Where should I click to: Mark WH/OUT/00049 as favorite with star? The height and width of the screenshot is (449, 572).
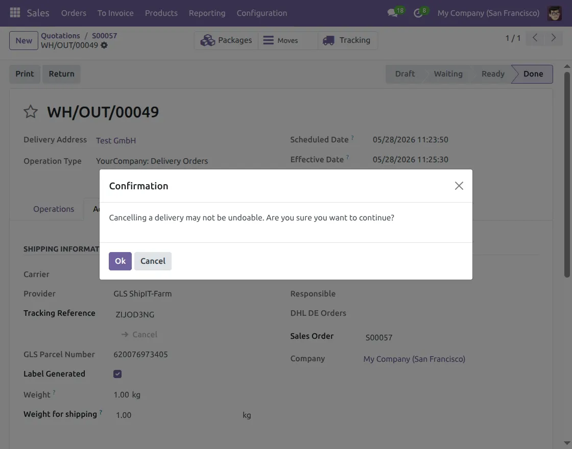[x=31, y=112]
